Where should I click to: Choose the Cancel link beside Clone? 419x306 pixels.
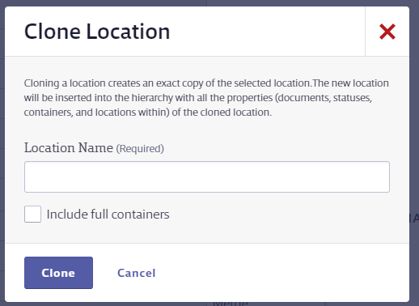[x=137, y=273]
